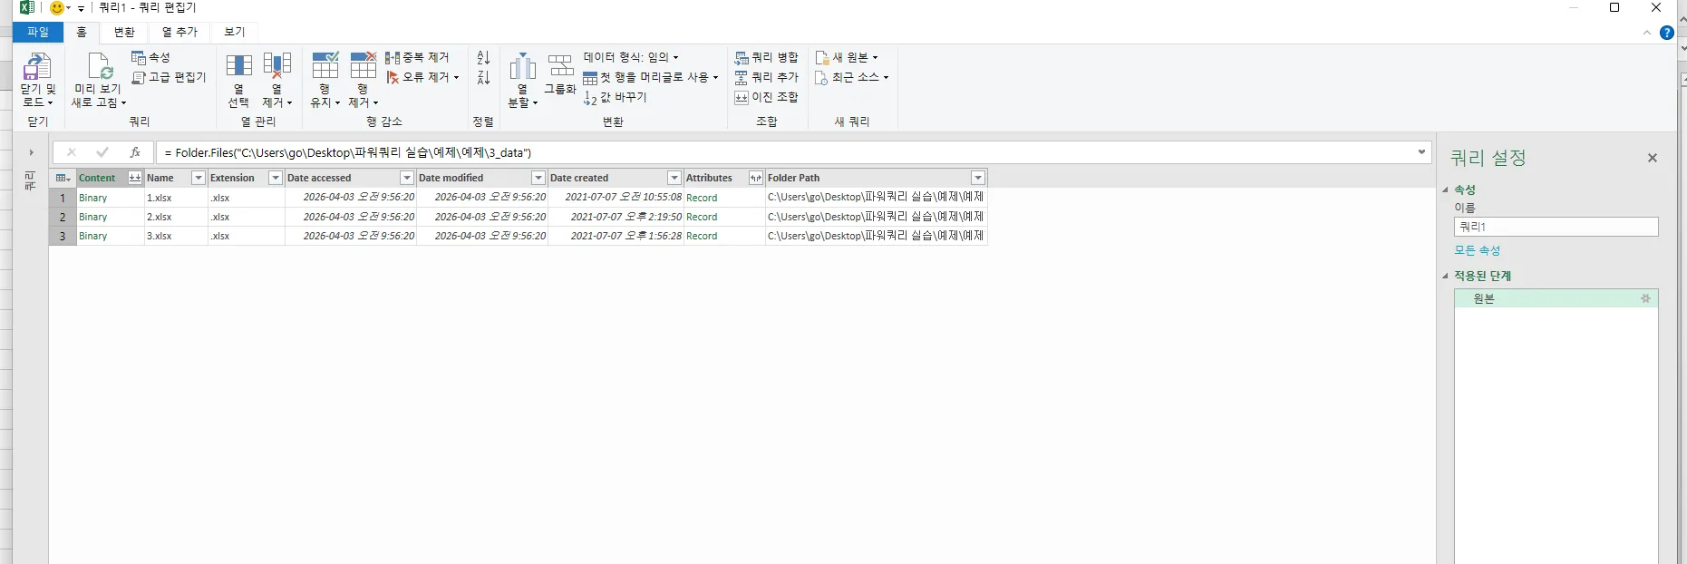Switch to the 보기 (View) tab
Image resolution: width=1687 pixels, height=564 pixels.
235,32
